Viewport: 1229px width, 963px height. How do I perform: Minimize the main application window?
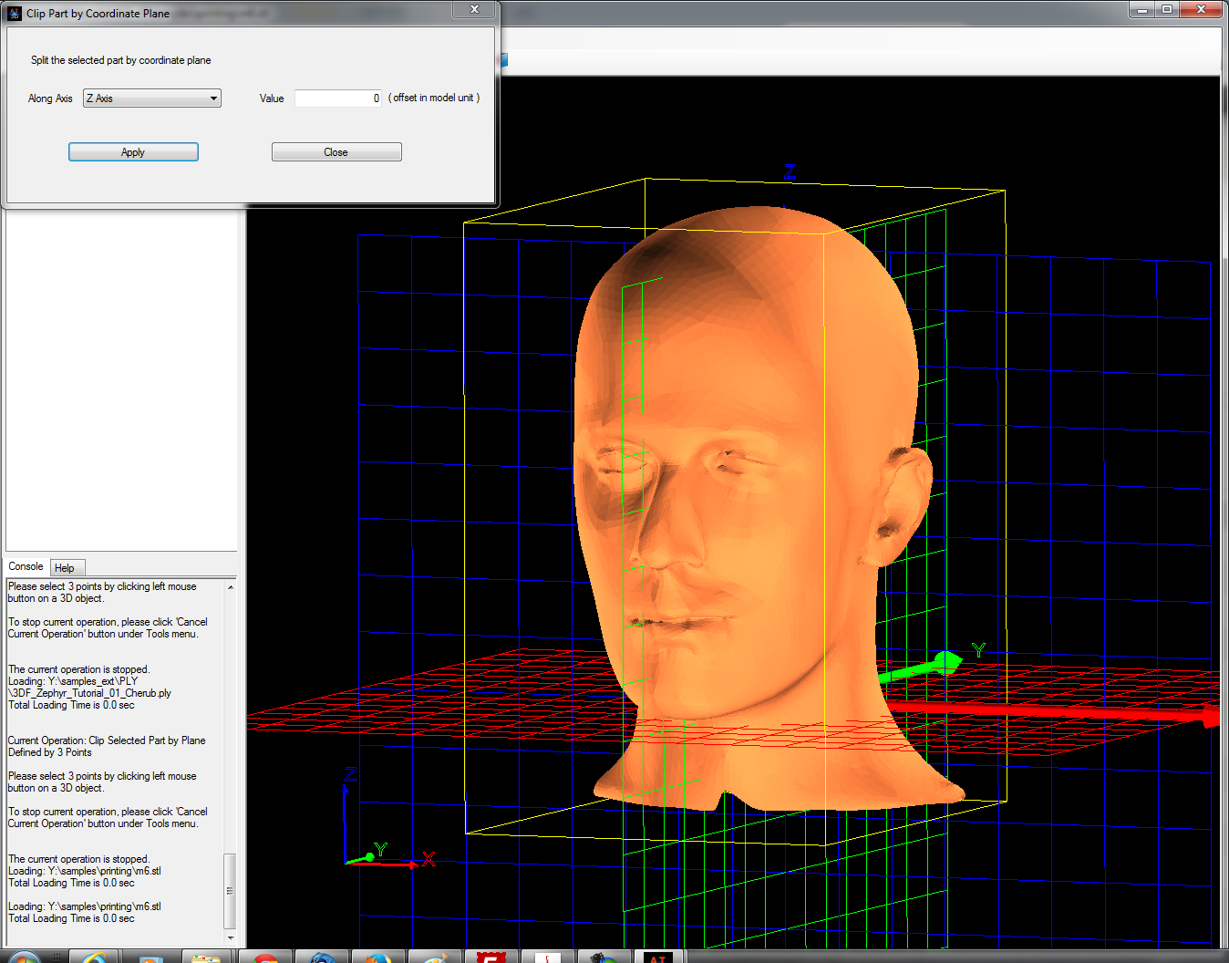click(1142, 9)
